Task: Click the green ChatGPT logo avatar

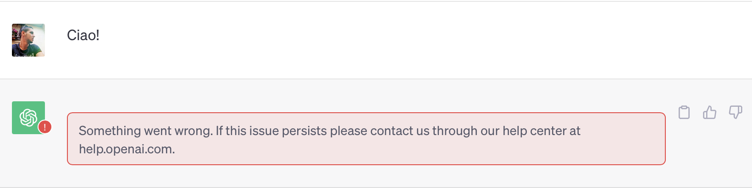Action: click(28, 118)
